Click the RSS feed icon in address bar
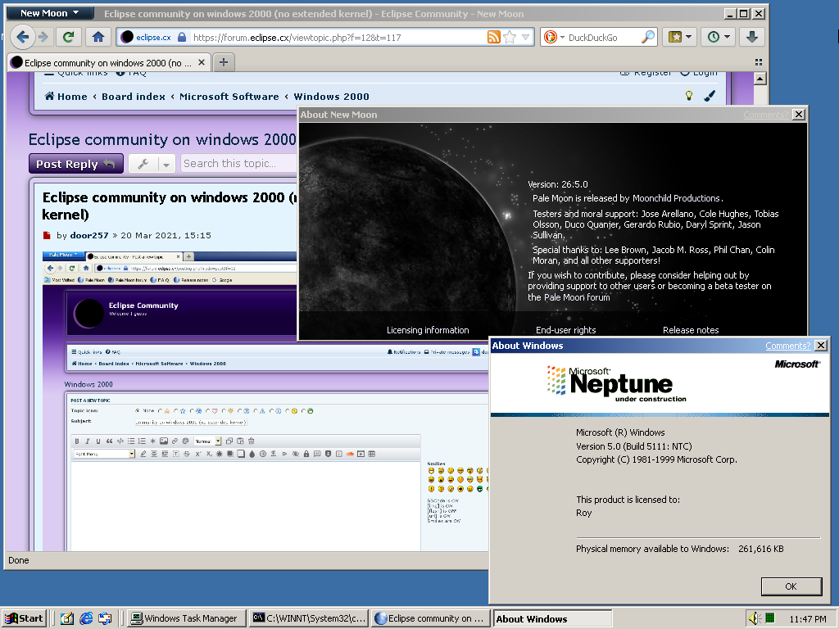This screenshot has width=839, height=629. [x=493, y=38]
